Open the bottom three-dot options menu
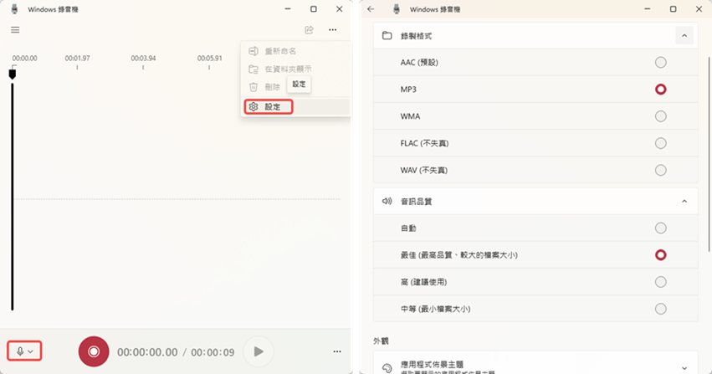 (337, 351)
